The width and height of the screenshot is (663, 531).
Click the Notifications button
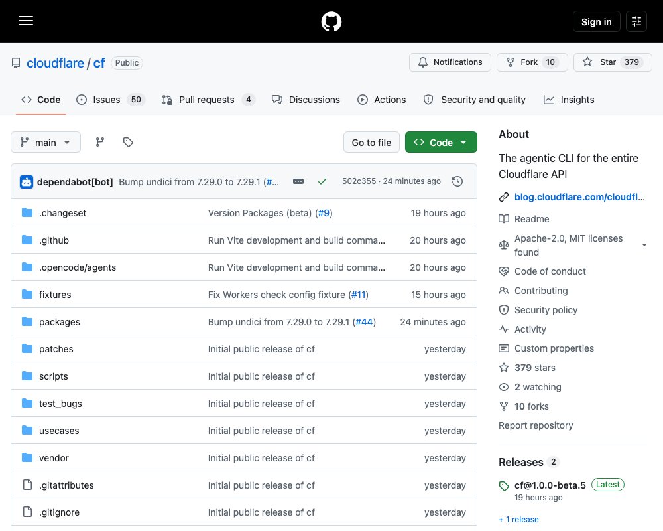[450, 62]
